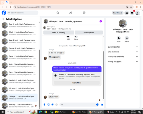Click the ENG language indicator
This screenshot has height=114, width=143.
pyautogui.click(x=128, y=112)
